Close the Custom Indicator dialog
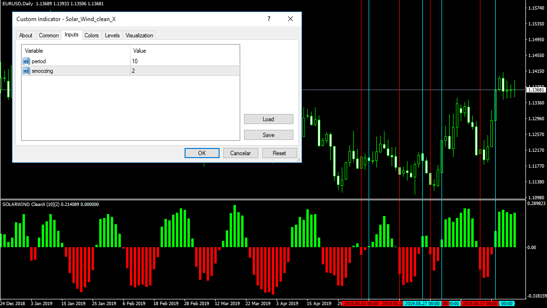547x308 pixels. [290, 19]
